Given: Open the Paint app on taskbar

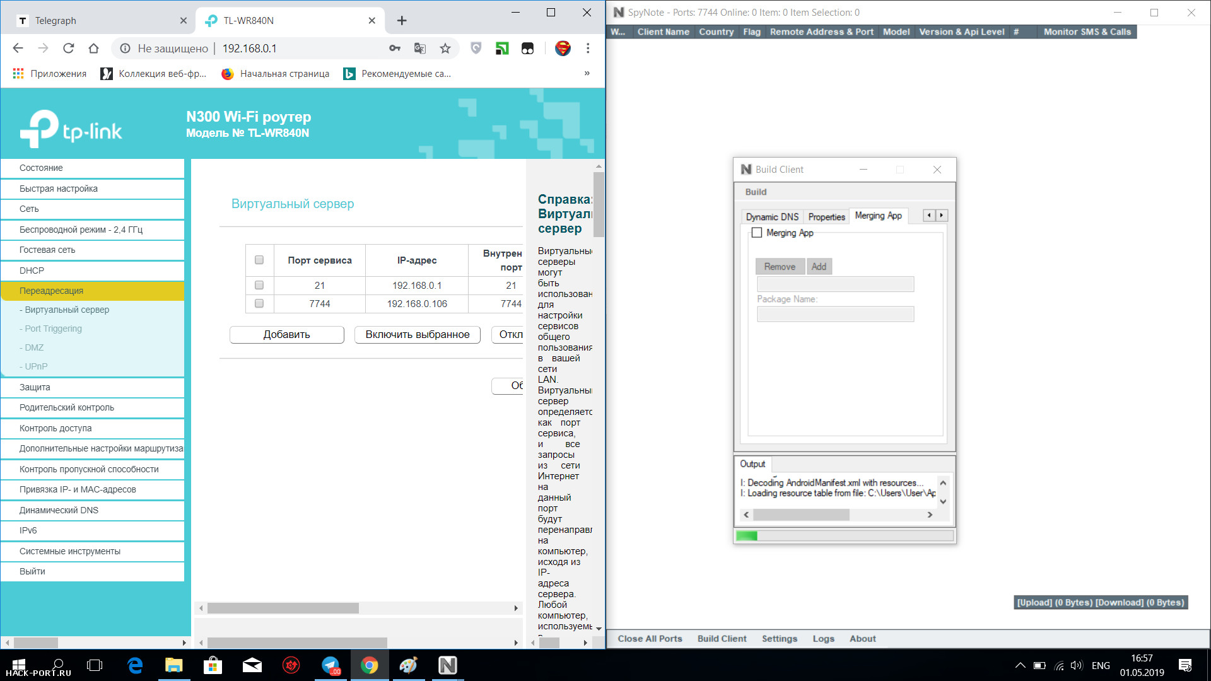Looking at the screenshot, I should pos(409,665).
